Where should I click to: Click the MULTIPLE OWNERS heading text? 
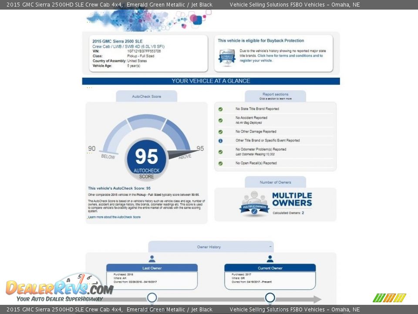(292, 199)
